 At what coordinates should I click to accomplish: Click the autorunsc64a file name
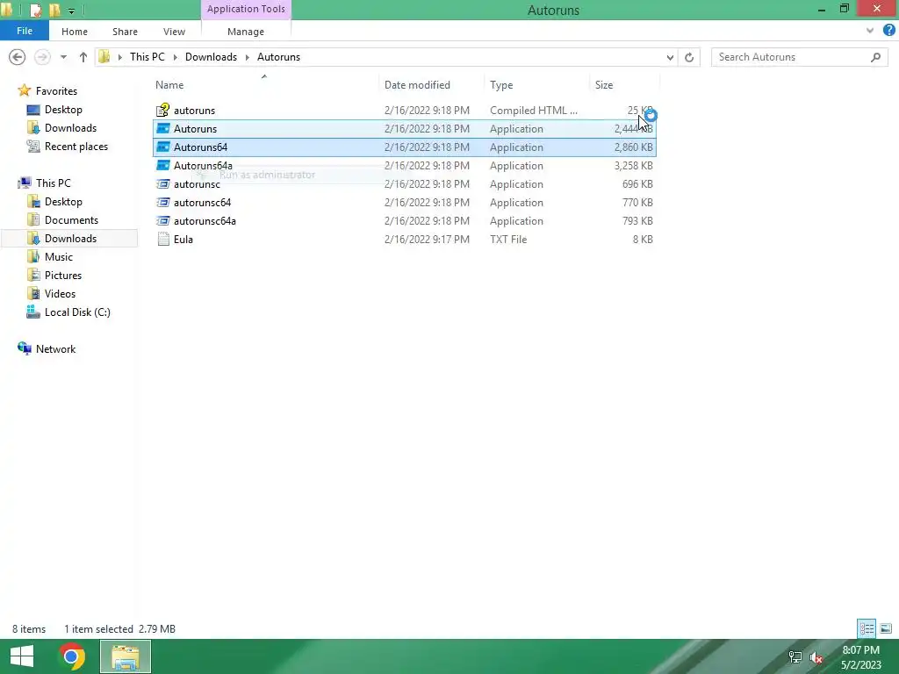tap(205, 220)
